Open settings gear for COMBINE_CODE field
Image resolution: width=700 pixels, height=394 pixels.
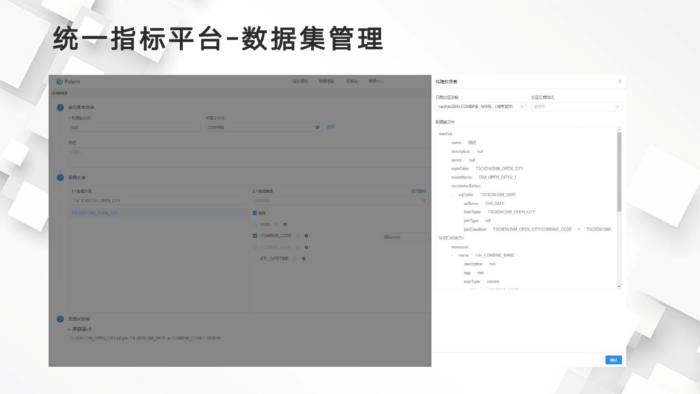(x=306, y=236)
